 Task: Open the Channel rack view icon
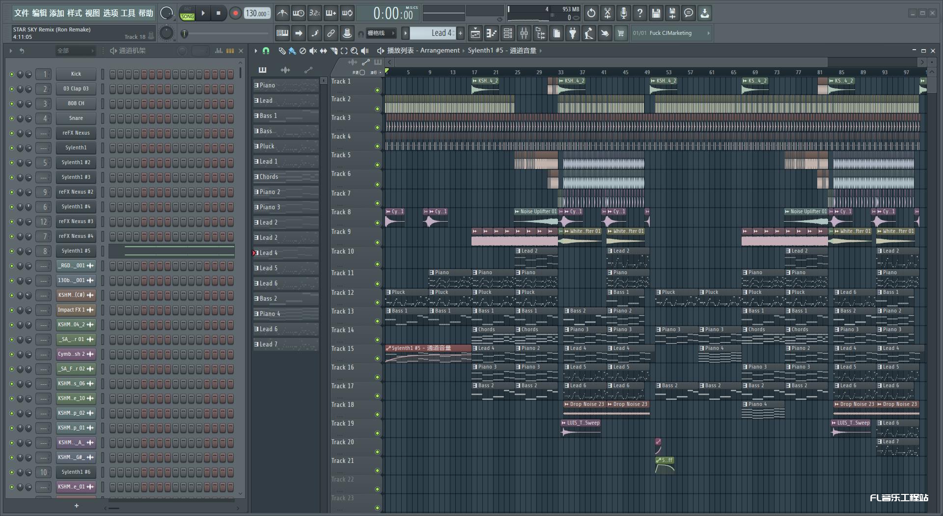point(508,33)
